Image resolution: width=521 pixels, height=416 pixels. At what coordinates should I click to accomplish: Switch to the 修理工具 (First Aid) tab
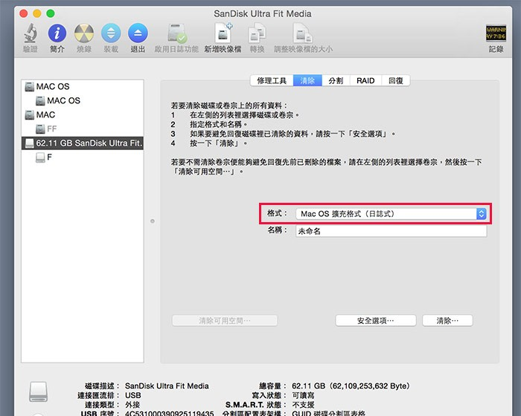point(272,81)
